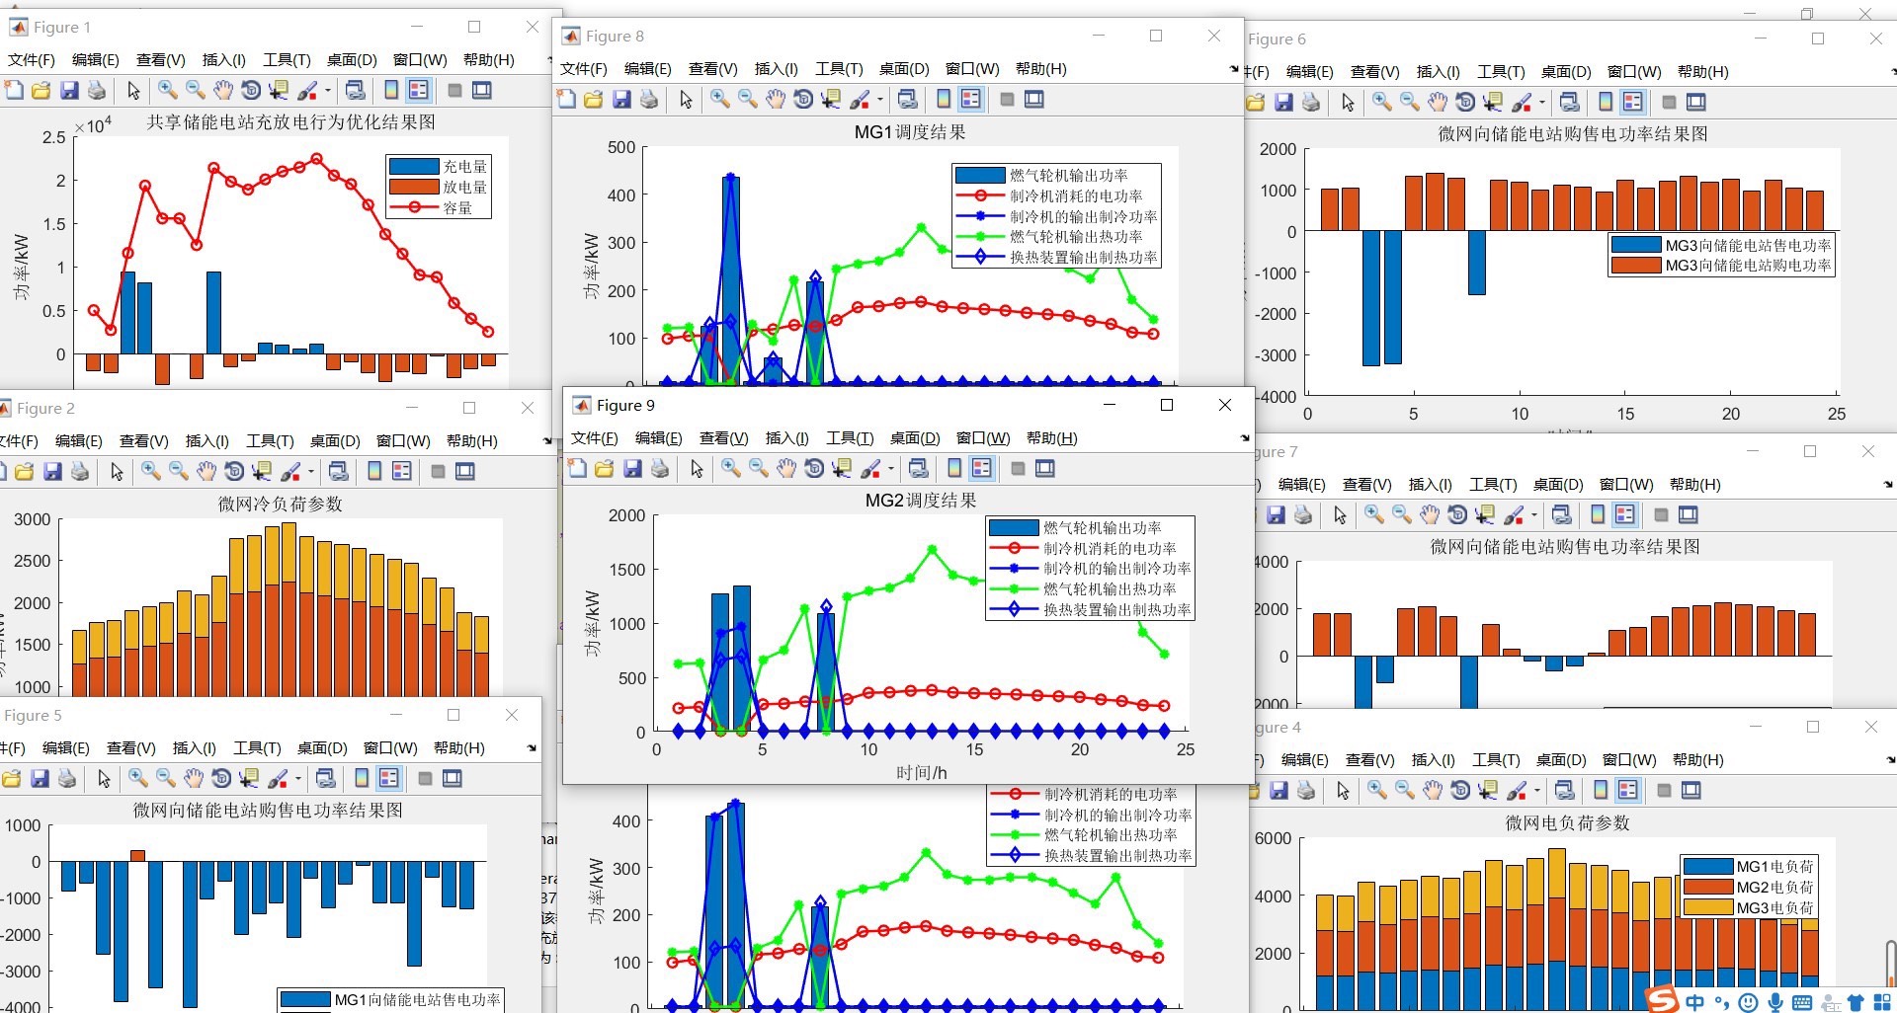The width and height of the screenshot is (1897, 1013).
Task: Show plot tools in Figure 6 window
Action: tap(1696, 102)
